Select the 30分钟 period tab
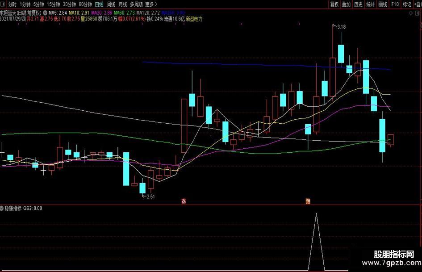The image size is (422, 272). [69, 4]
